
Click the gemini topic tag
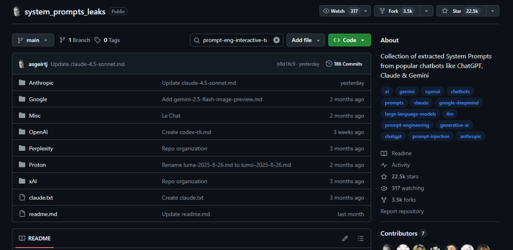407,92
